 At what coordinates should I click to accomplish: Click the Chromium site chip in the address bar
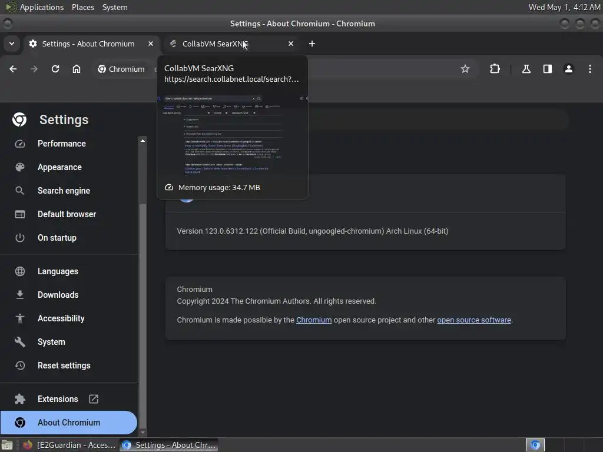[121, 69]
